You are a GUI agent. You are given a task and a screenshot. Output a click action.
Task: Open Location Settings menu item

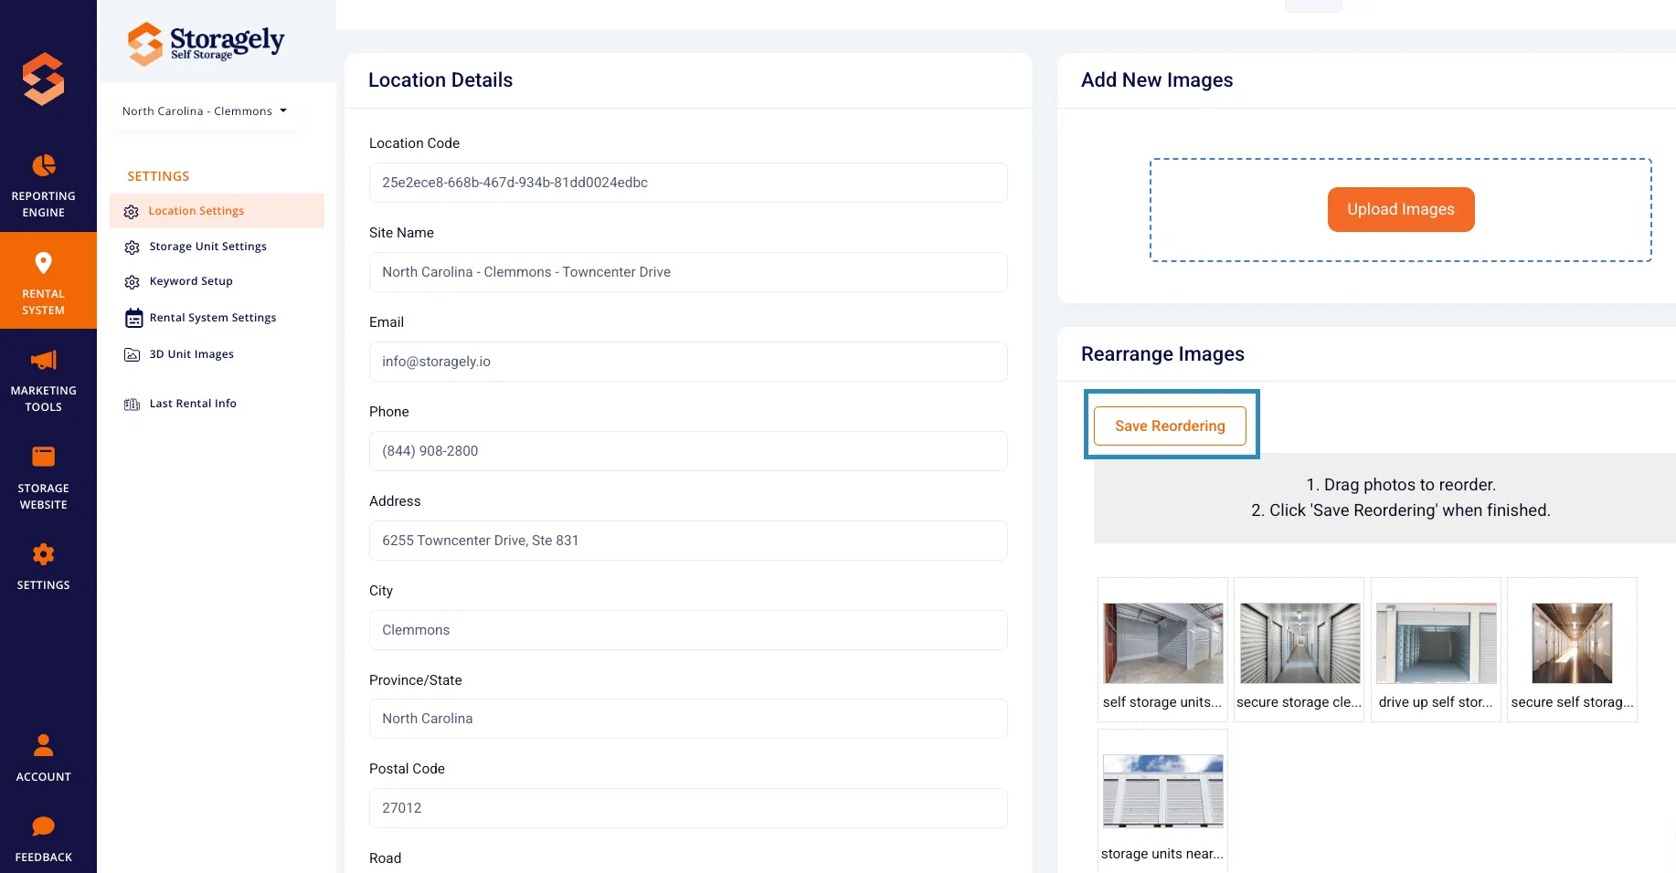[x=217, y=211]
